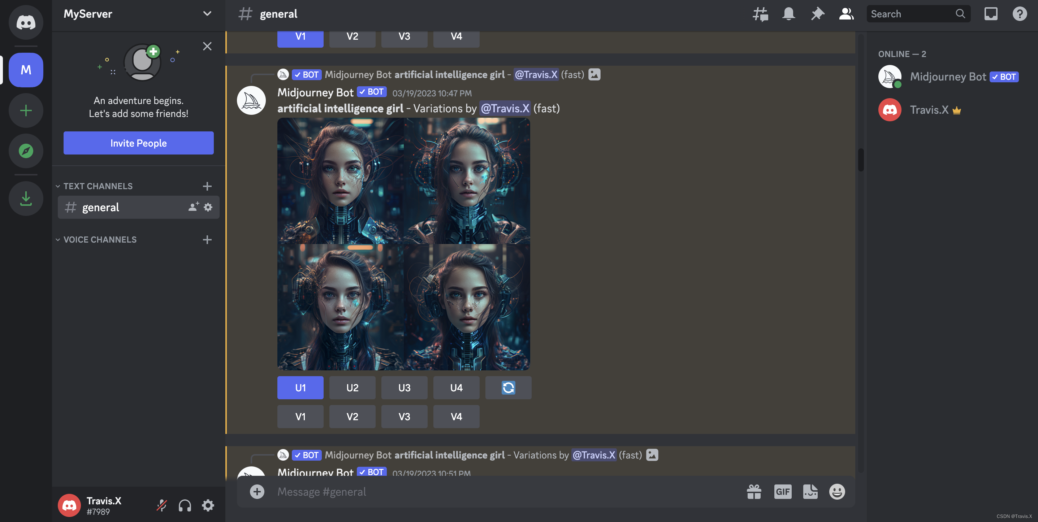This screenshot has width=1038, height=522.
Task: Click the Invite People button
Action: [x=138, y=143]
